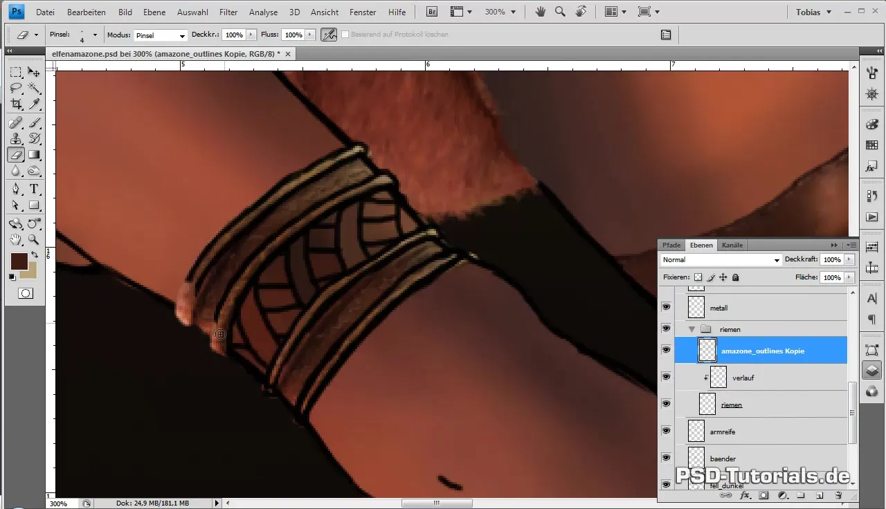Swap foreground and background colors
The height and width of the screenshot is (509, 886).
35,255
